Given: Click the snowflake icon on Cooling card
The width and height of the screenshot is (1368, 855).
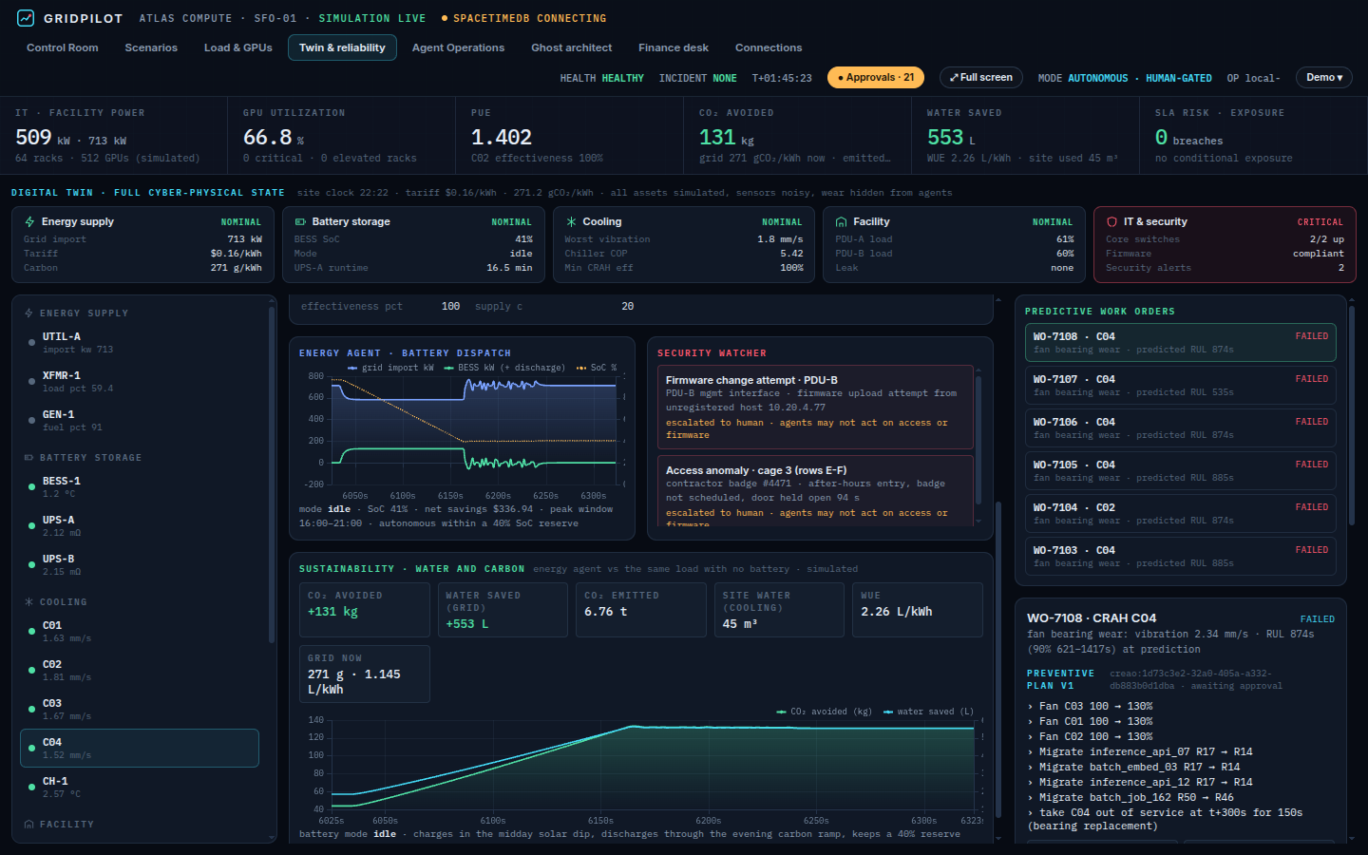Looking at the screenshot, I should point(571,221).
